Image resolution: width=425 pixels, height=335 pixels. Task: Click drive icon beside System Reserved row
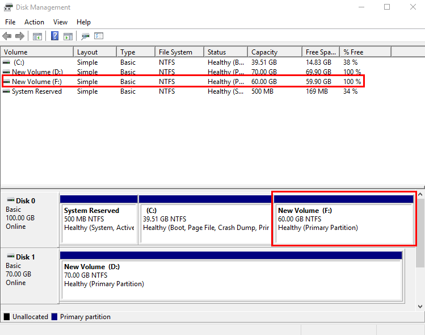point(6,91)
